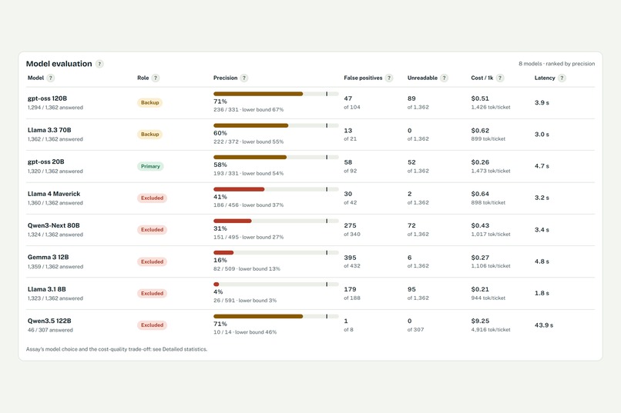Screen dimensions: 621x413
Task: Click footer note about Detailed statistics
Action: click(x=116, y=349)
